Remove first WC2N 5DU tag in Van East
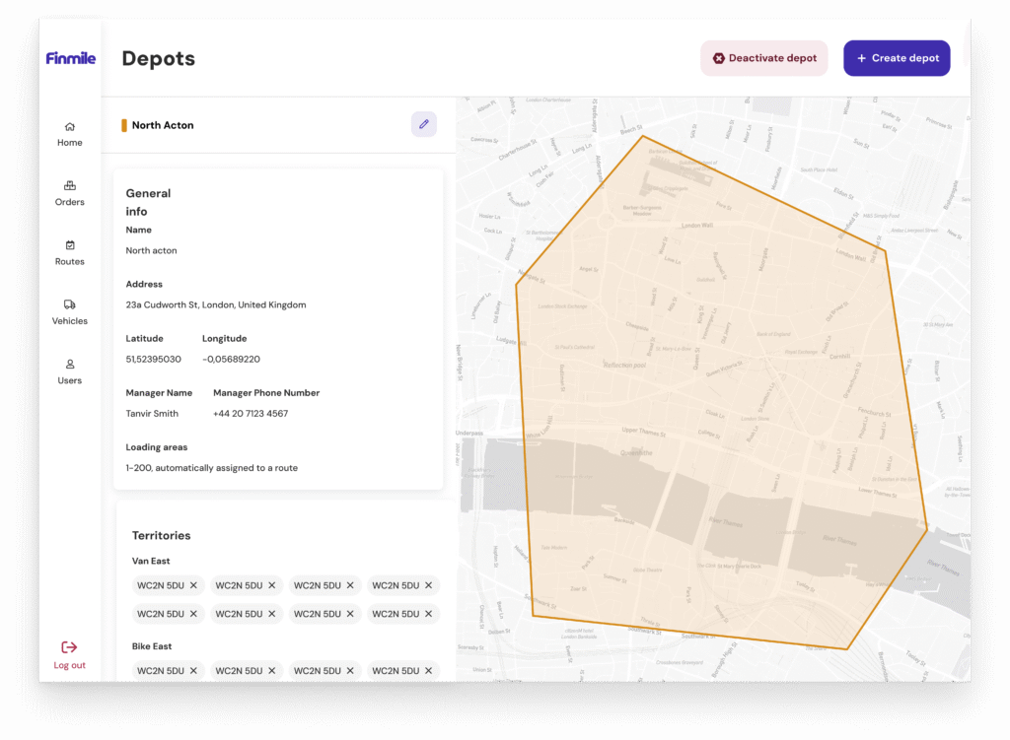 click(x=193, y=585)
